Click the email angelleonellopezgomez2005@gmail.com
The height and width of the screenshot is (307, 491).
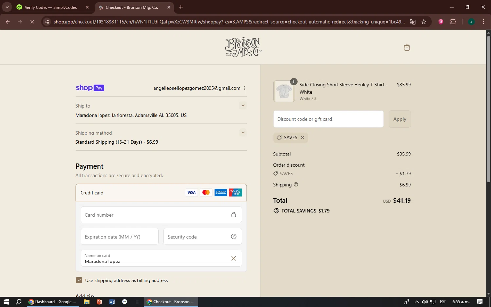click(197, 88)
